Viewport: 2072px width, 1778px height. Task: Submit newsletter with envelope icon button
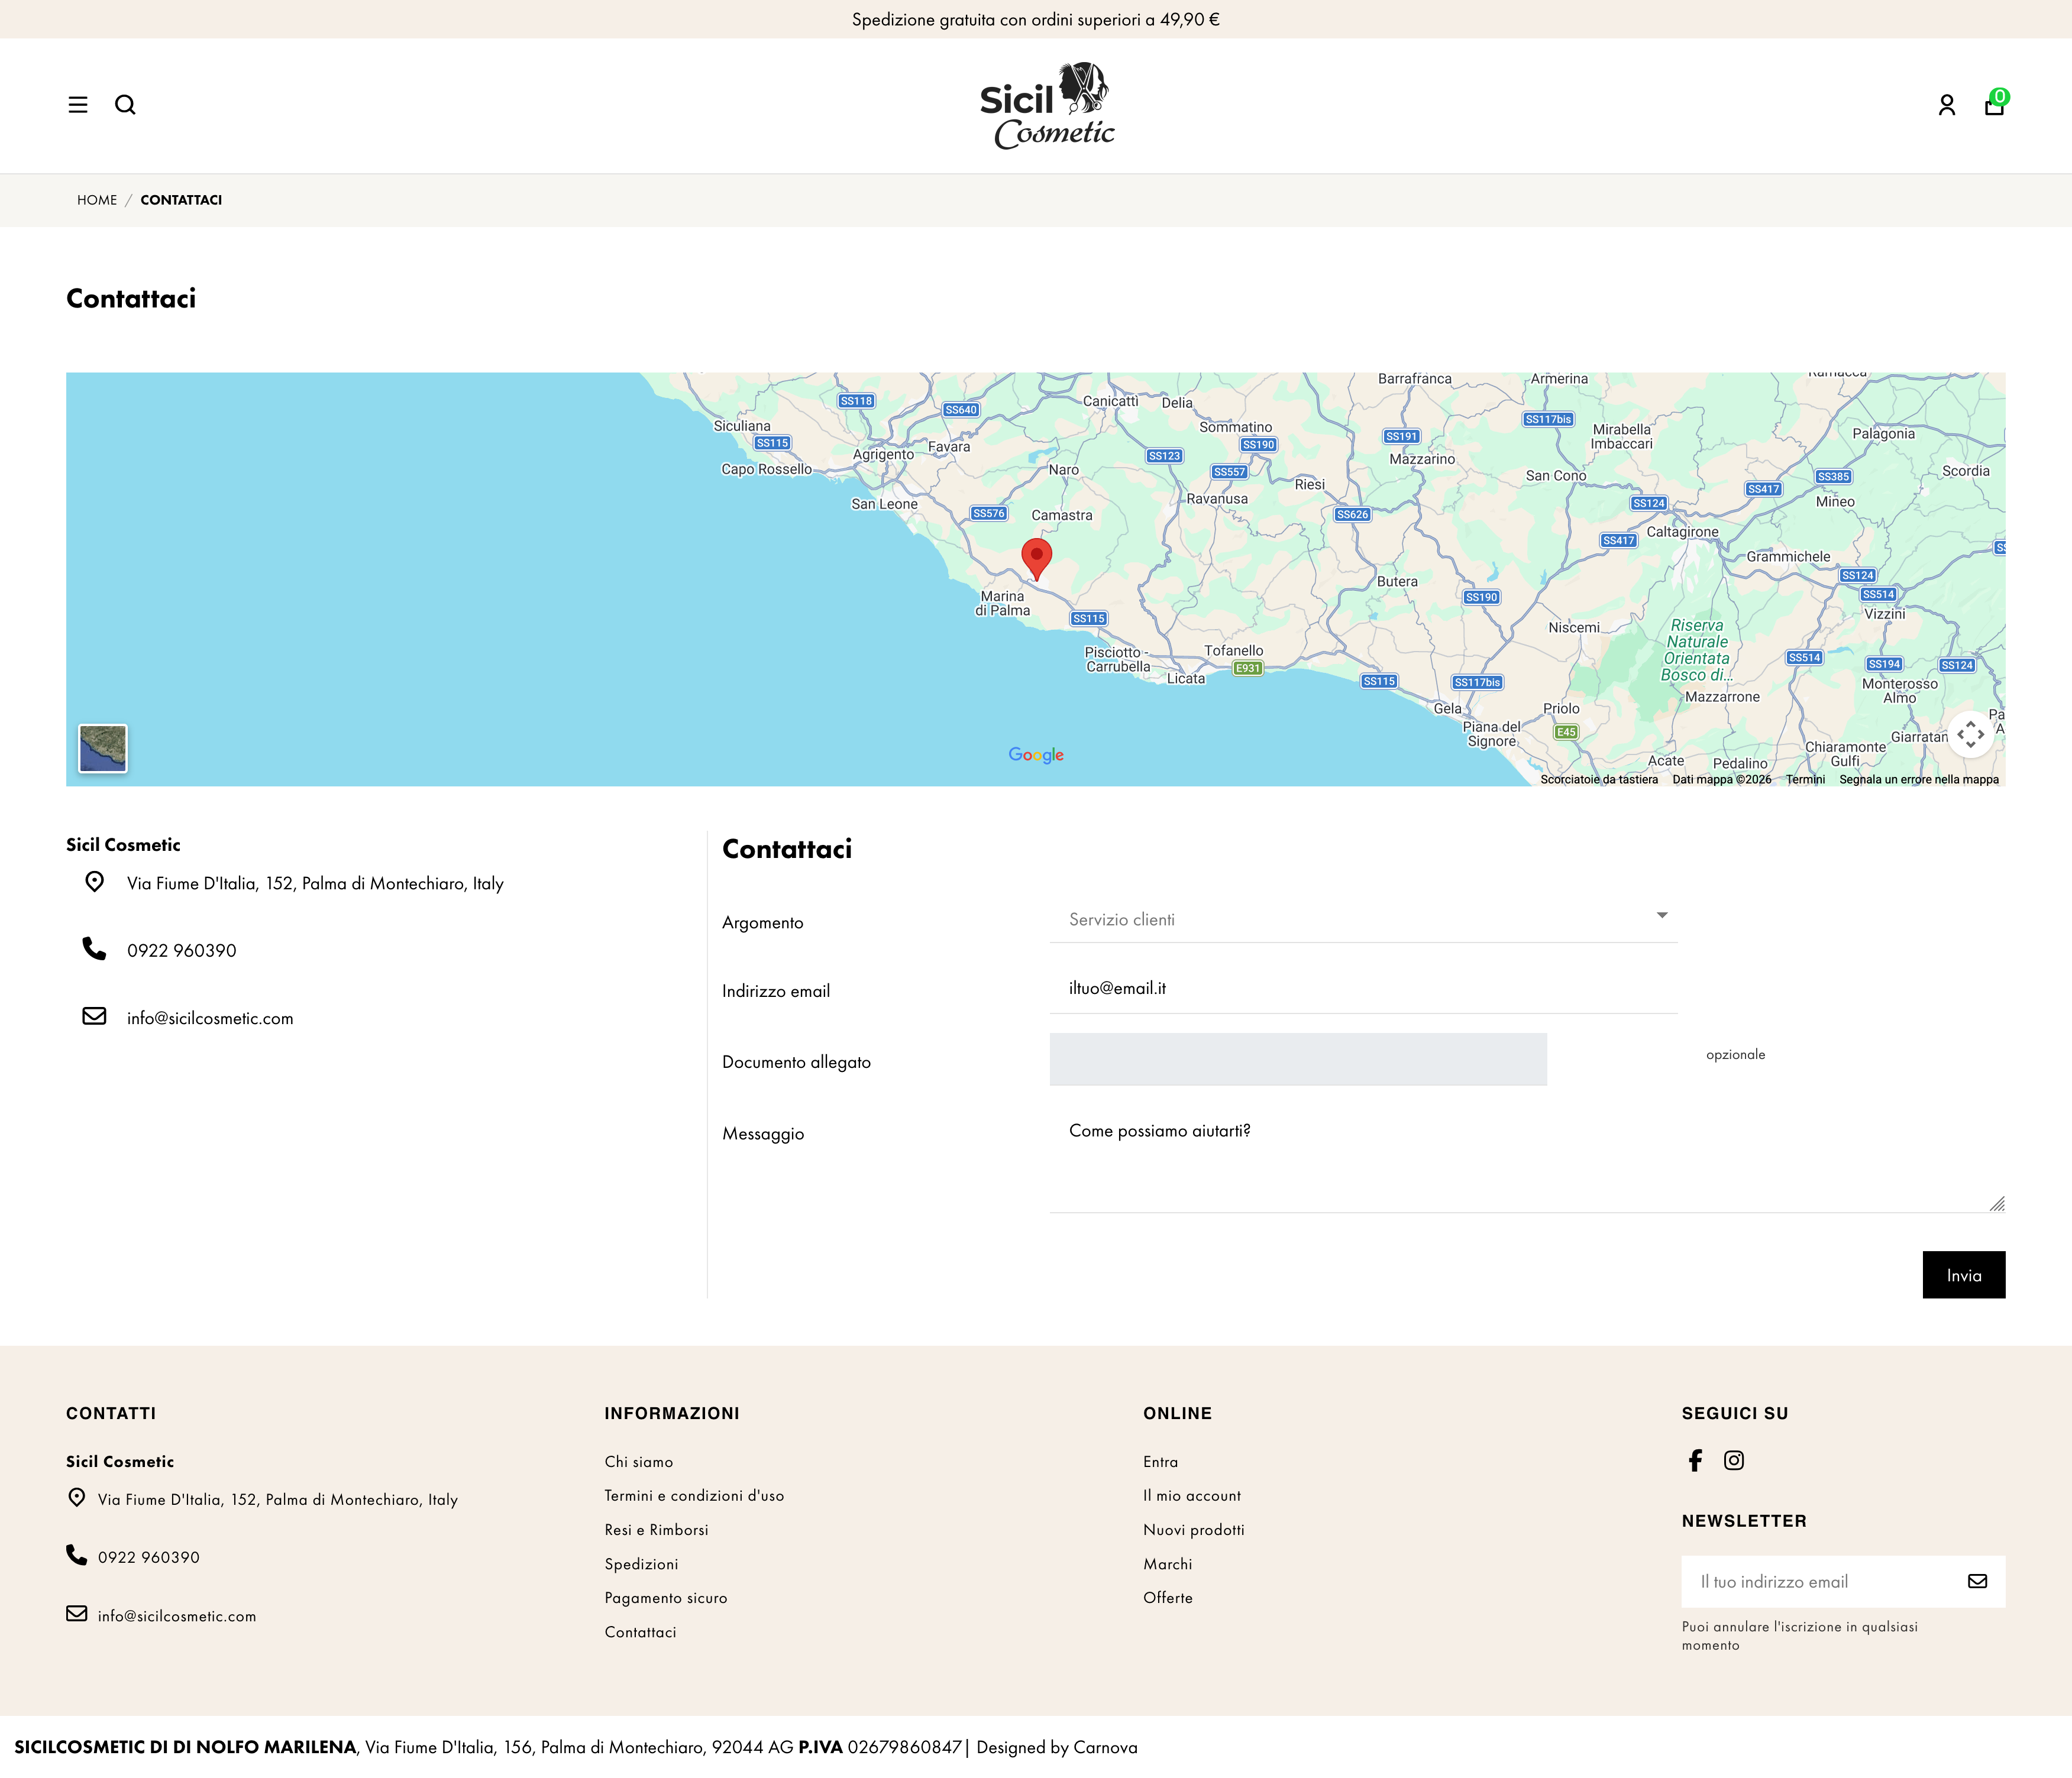1977,1581
